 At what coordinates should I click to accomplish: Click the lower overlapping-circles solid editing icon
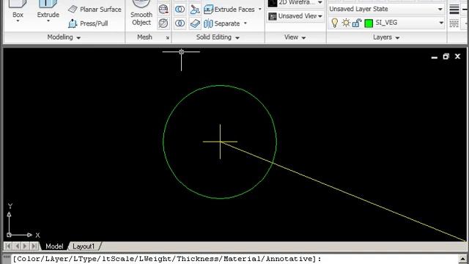coord(180,23)
